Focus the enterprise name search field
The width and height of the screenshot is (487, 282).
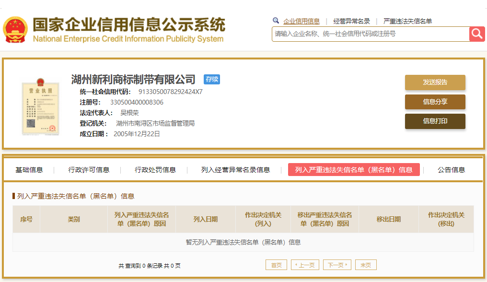(371, 34)
